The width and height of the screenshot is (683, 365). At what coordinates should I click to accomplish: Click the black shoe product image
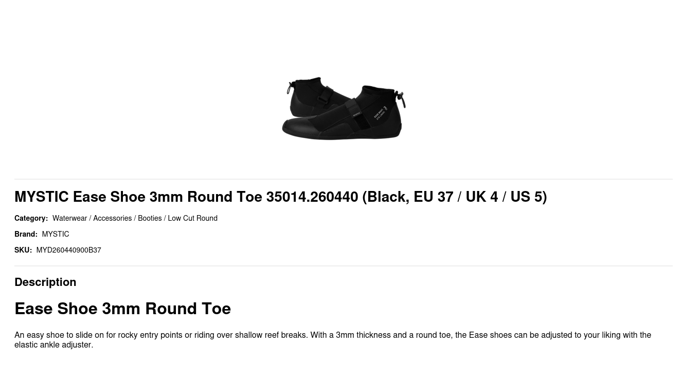pos(343,108)
